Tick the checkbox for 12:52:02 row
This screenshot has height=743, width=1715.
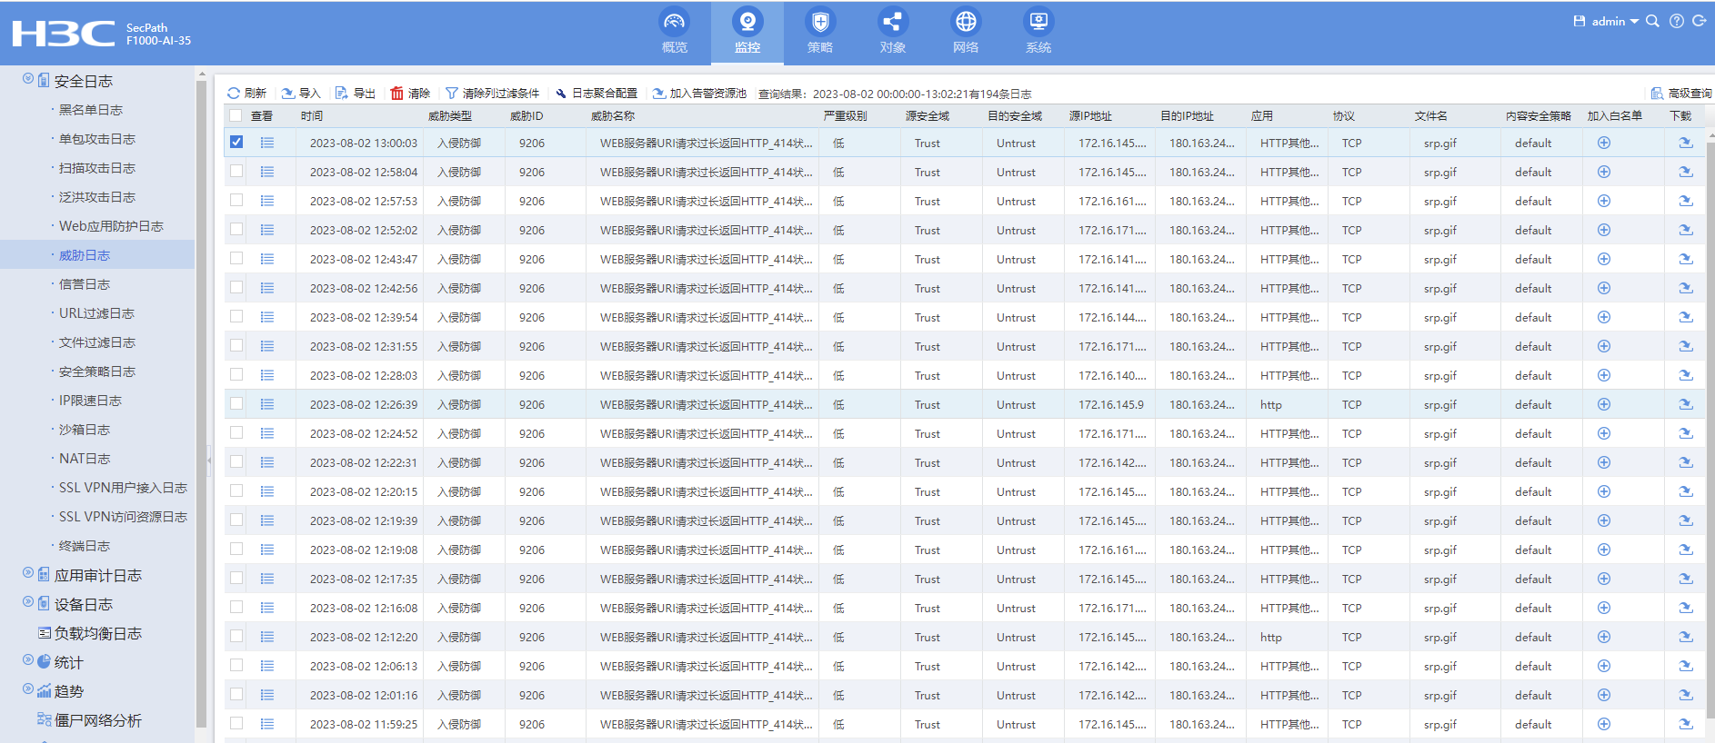pyautogui.click(x=236, y=229)
